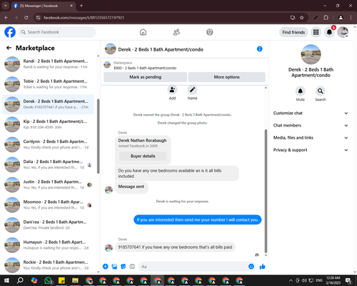Click the $900 Marketplace listing link
The image size is (357, 286).
pos(145,68)
